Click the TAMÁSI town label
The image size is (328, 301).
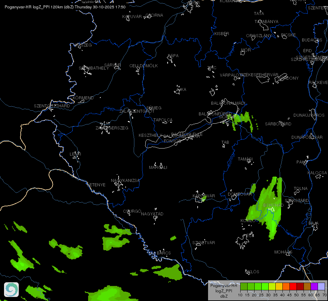click(245, 159)
